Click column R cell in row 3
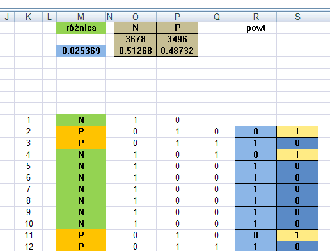This screenshot has height=251, width=330. [x=256, y=143]
